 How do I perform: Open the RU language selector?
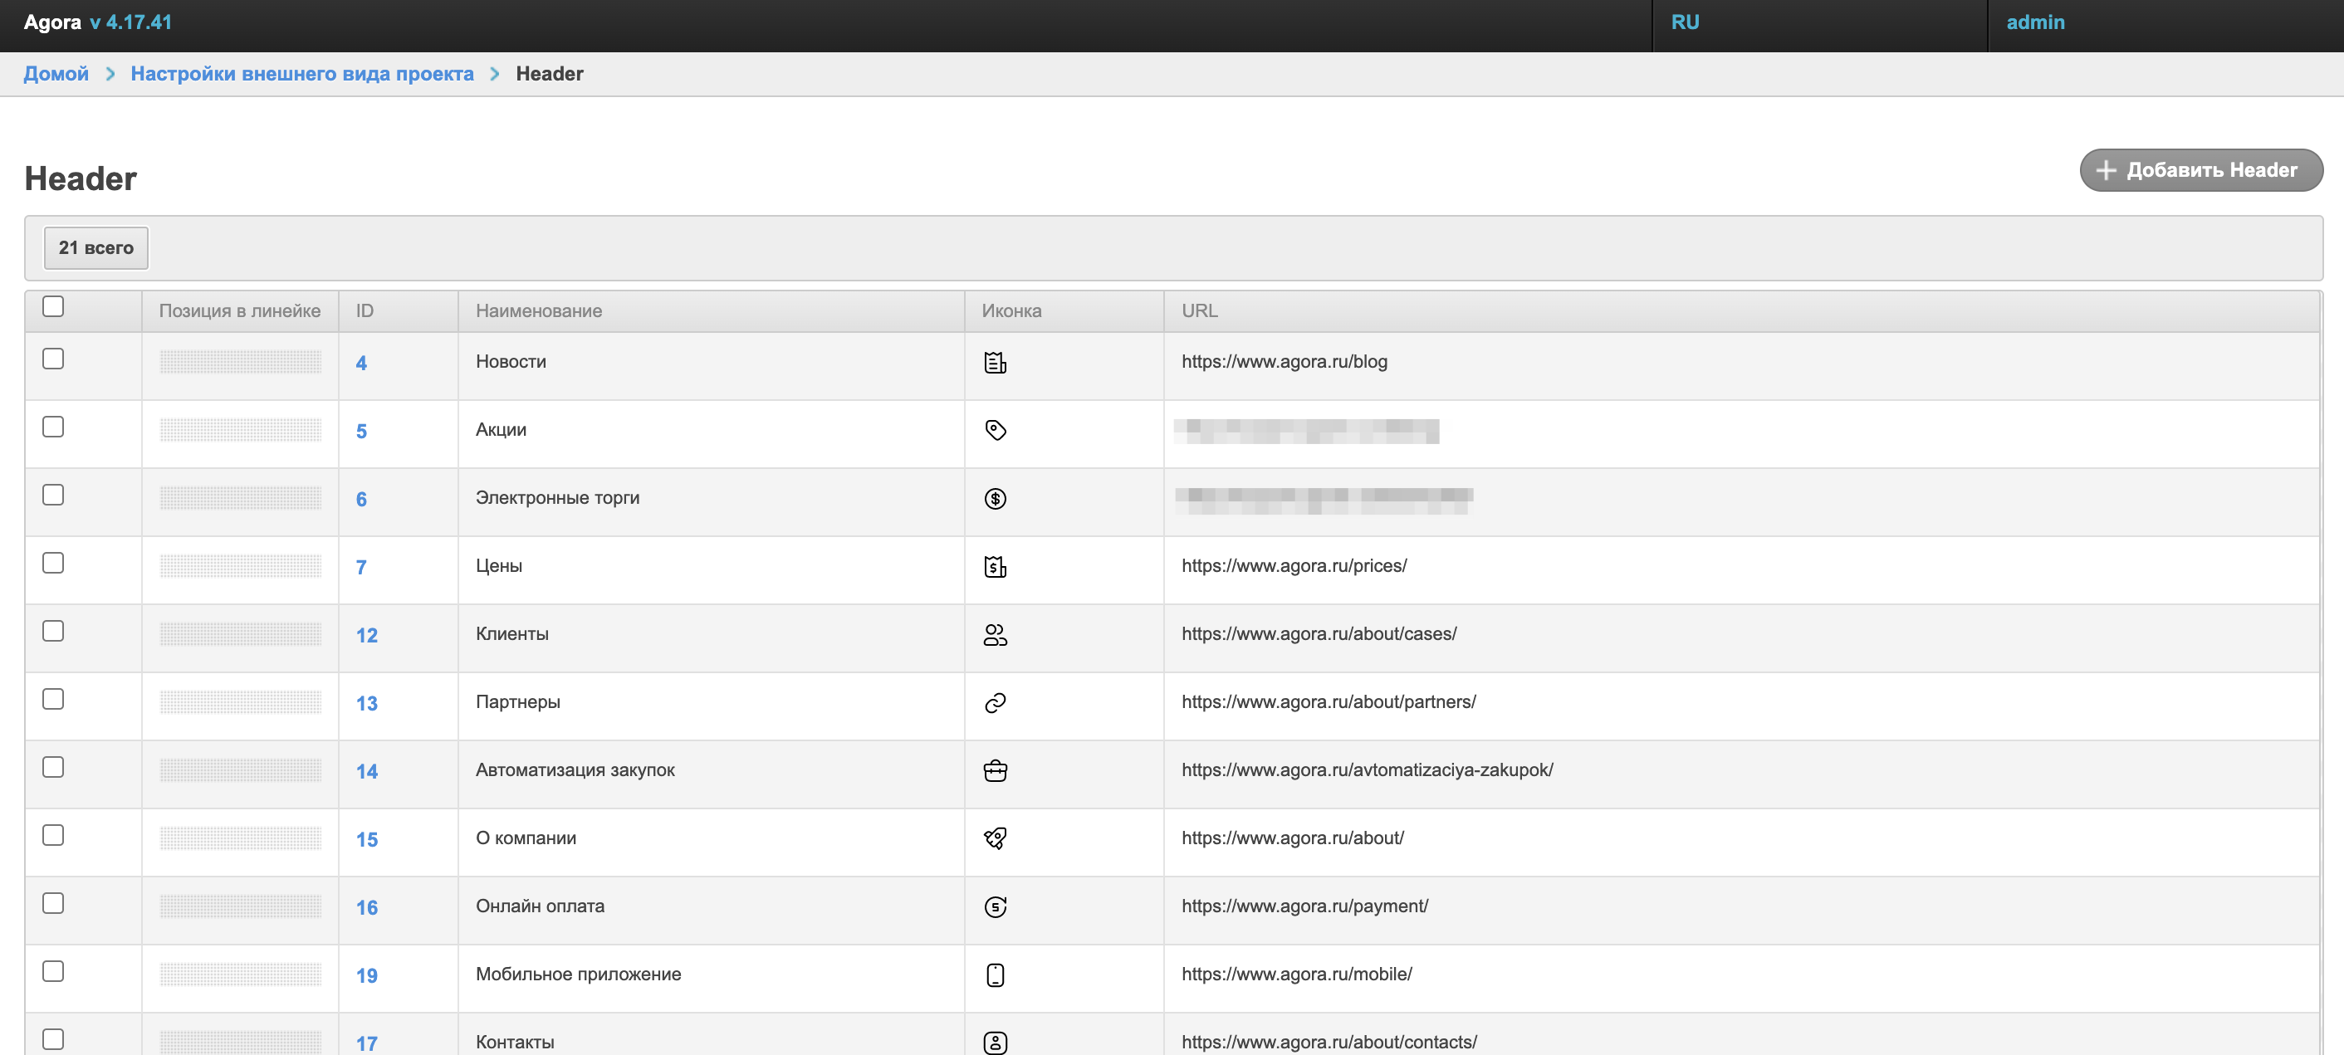click(1684, 22)
